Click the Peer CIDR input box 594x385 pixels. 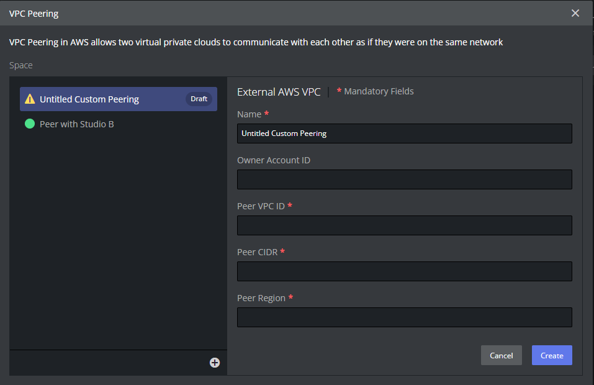coord(404,271)
